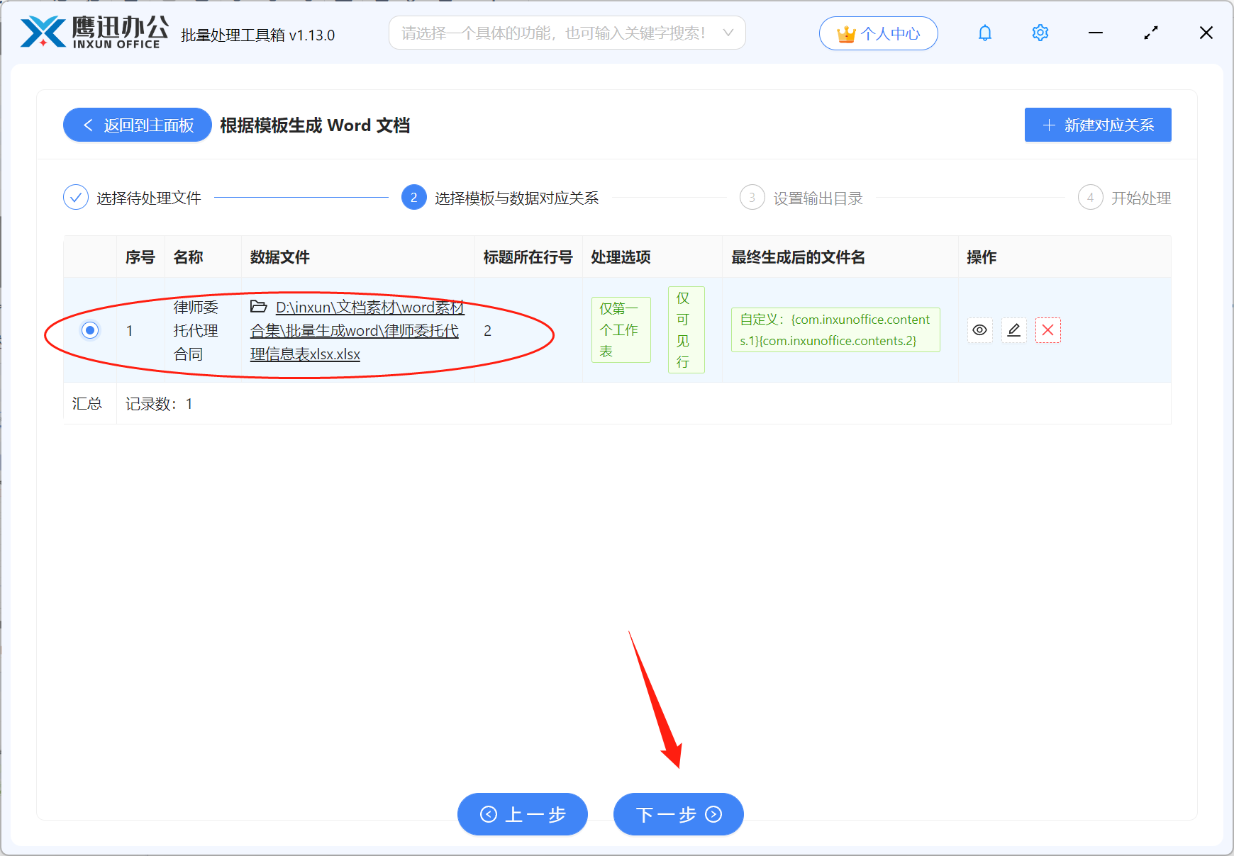Select the radio button for record 1
The height and width of the screenshot is (856, 1234).
[x=89, y=330]
